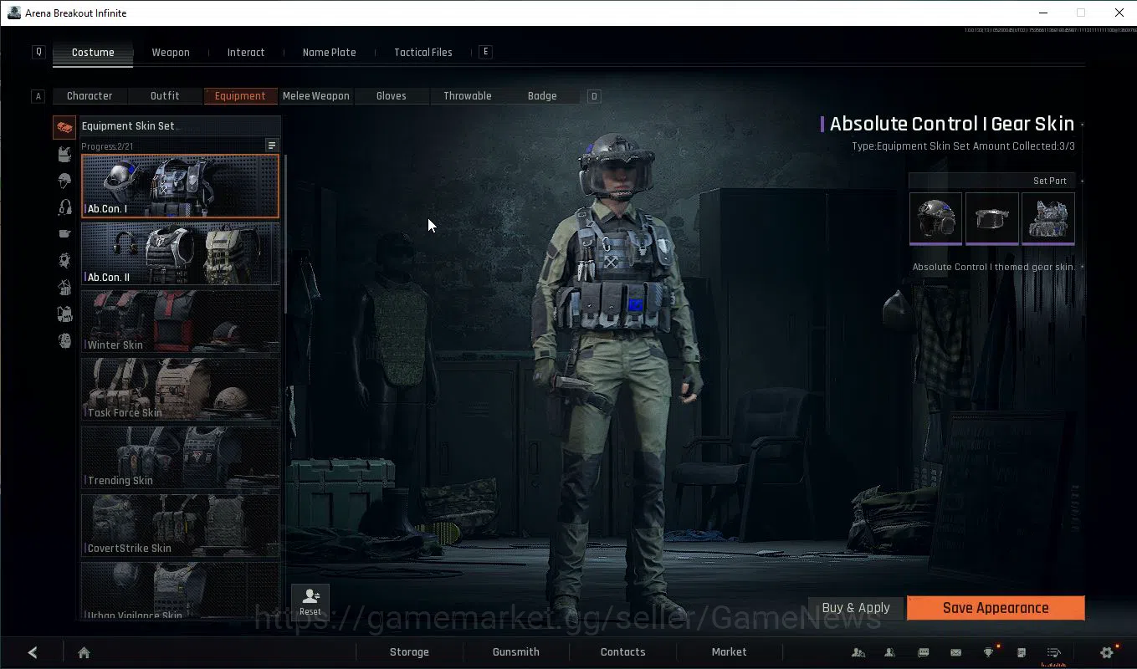Switch to the Weapon tab
The height and width of the screenshot is (669, 1137).
click(171, 52)
